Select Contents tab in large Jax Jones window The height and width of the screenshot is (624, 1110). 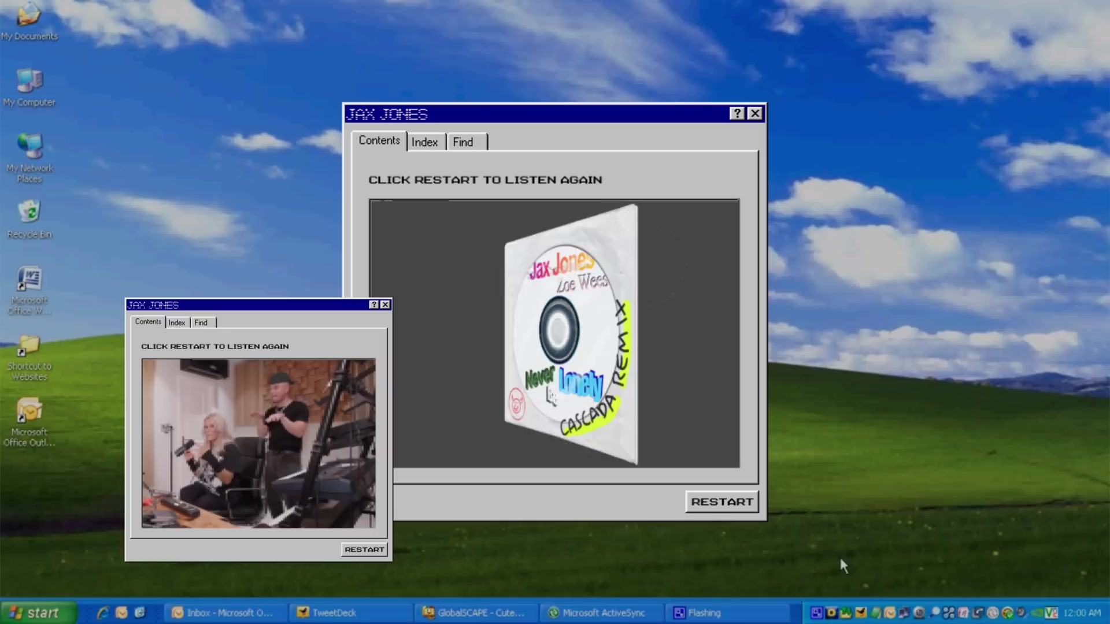coord(379,140)
